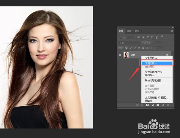This screenshot has height=138, width=180.
Task: Create a new group folder icon
Action: (158, 105)
